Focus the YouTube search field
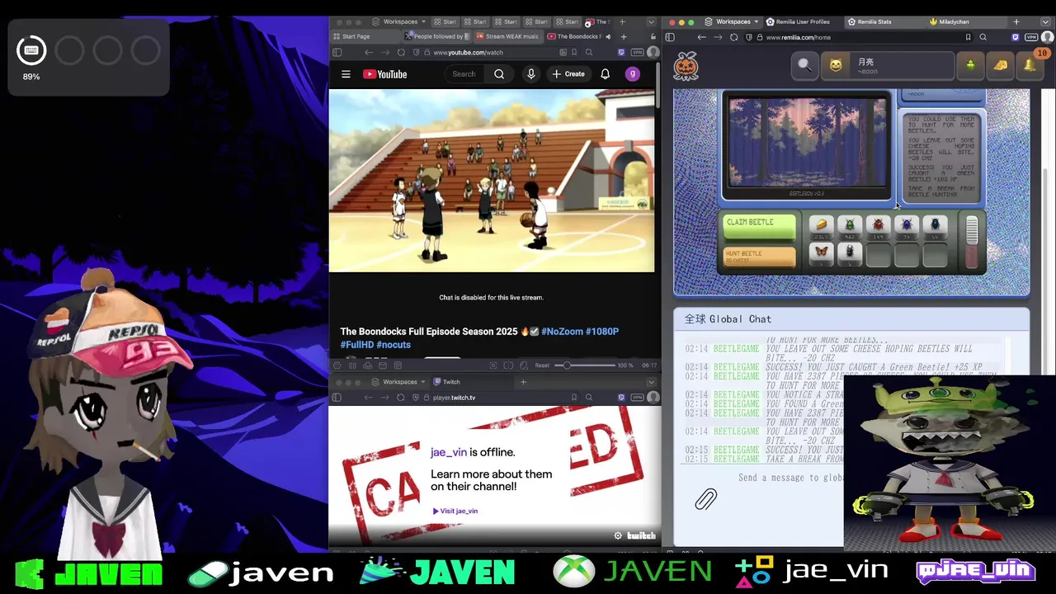The image size is (1056, 594). 464,74
